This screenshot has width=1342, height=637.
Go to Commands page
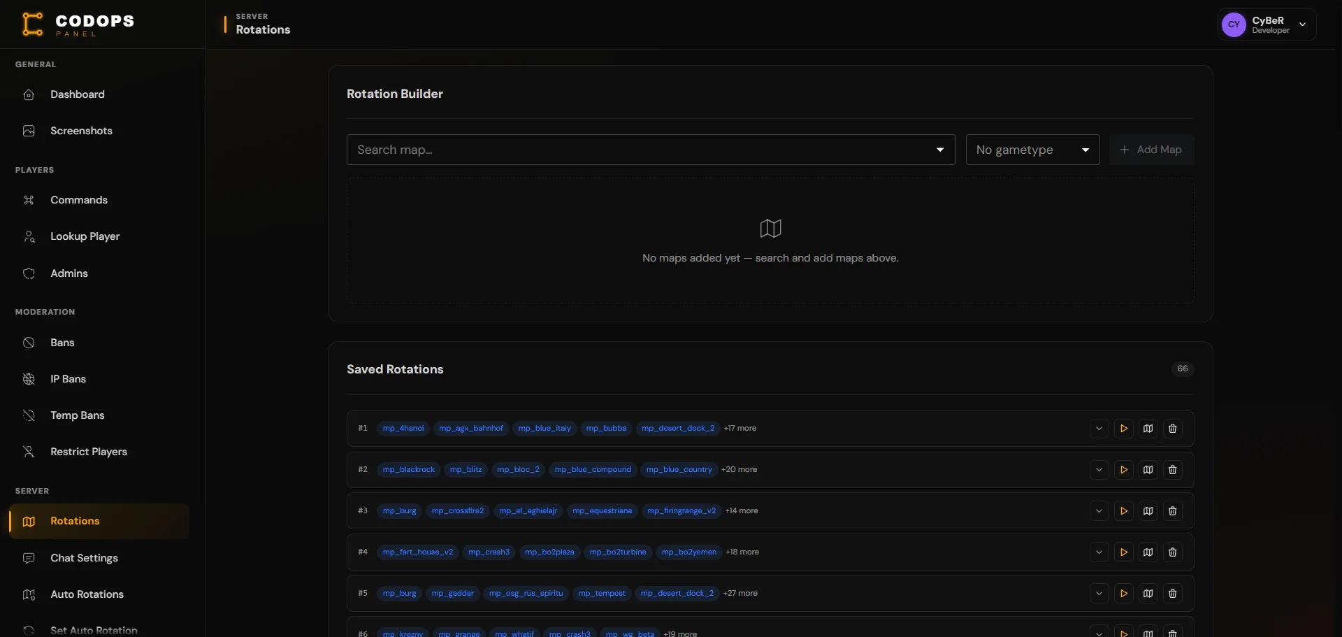point(99,200)
